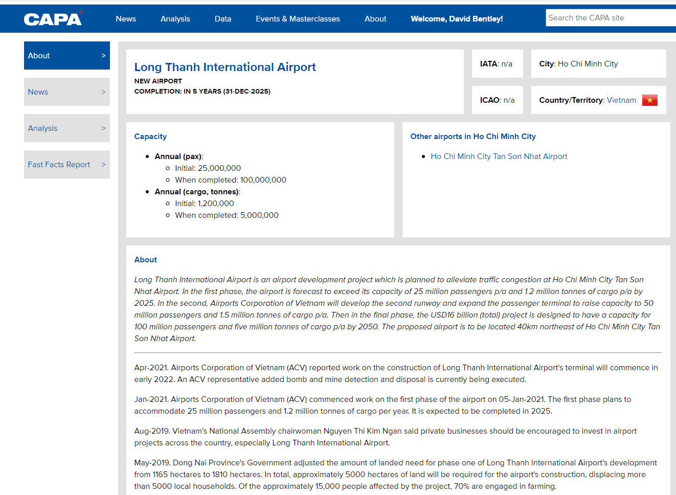Open the Data menu item

[x=223, y=19]
